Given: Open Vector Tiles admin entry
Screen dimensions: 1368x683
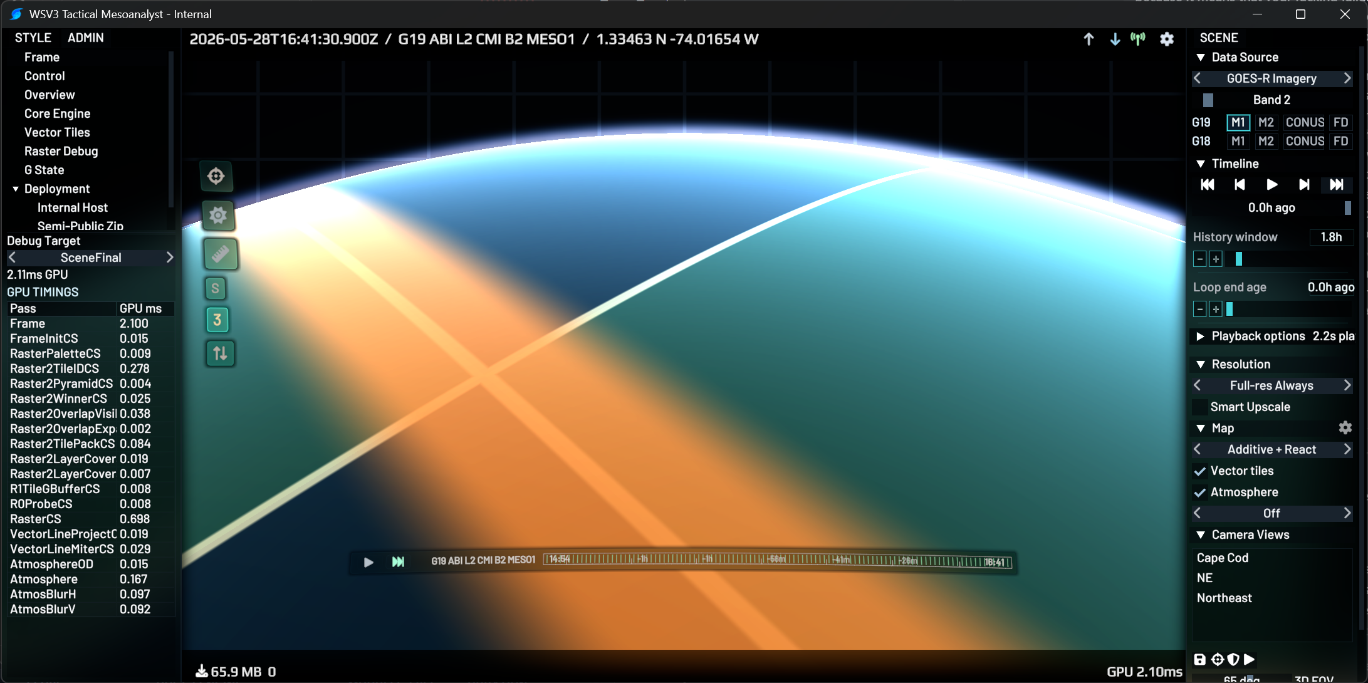Looking at the screenshot, I should point(57,132).
